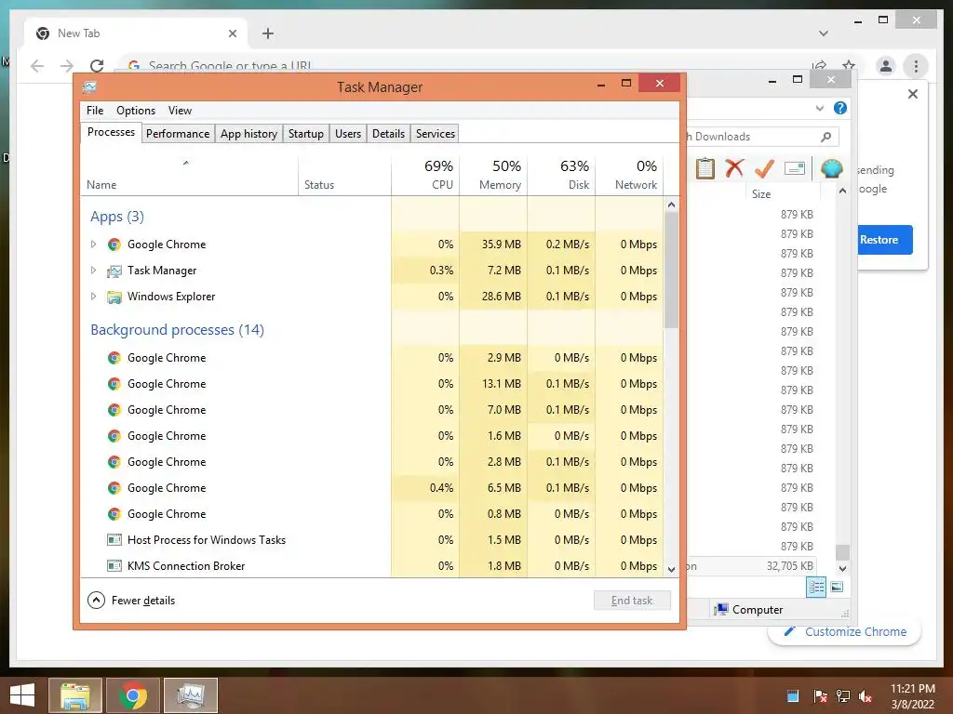Select the Host Process for Windows Tasks icon

point(114,540)
